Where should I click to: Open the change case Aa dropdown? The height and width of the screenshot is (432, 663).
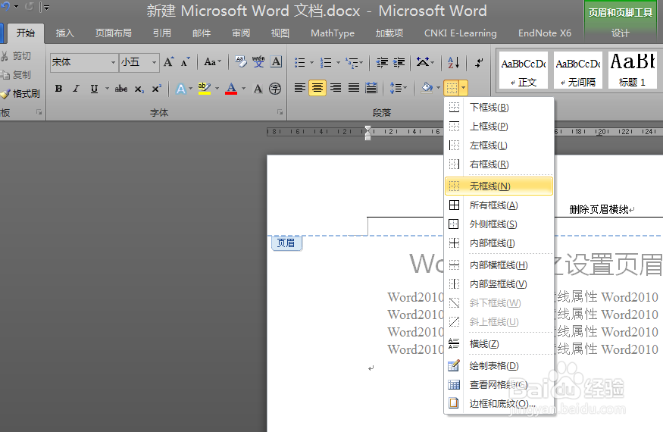213,62
